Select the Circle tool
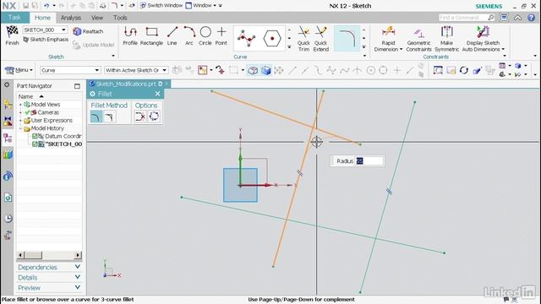Viewport: 541px width, 304px height. click(x=205, y=35)
